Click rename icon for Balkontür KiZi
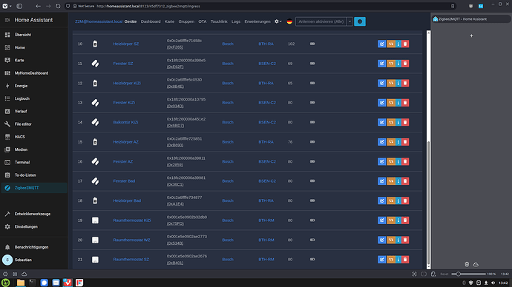The width and height of the screenshot is (512, 287). click(381, 122)
